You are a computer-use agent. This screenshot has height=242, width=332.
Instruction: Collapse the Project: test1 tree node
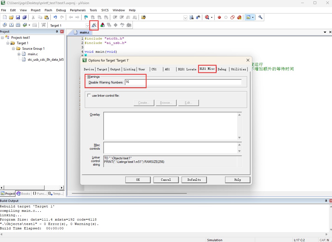2,38
